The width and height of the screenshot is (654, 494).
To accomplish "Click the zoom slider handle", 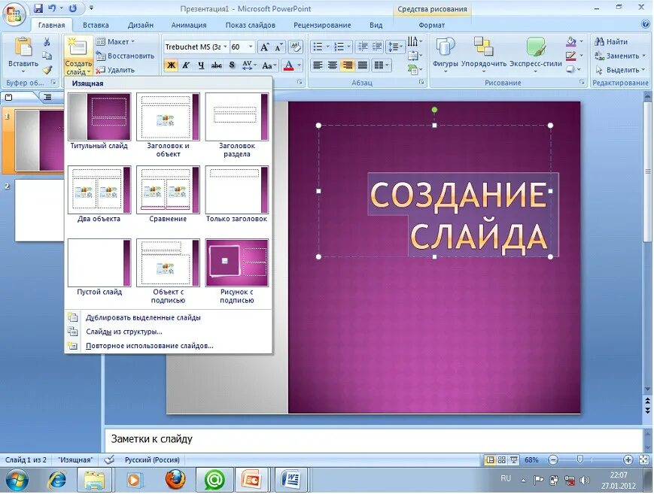I will [579, 459].
